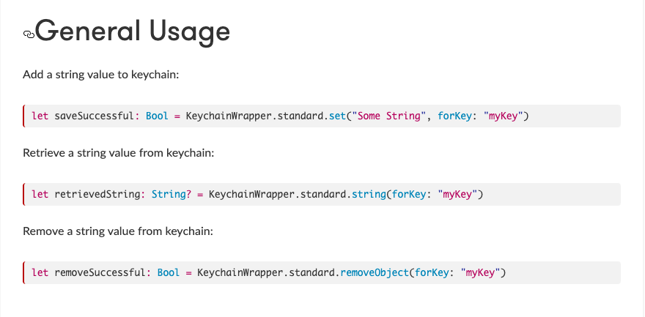The width and height of the screenshot is (645, 317).
Task: Click the blue 'removeObject' method call
Action: [374, 272]
